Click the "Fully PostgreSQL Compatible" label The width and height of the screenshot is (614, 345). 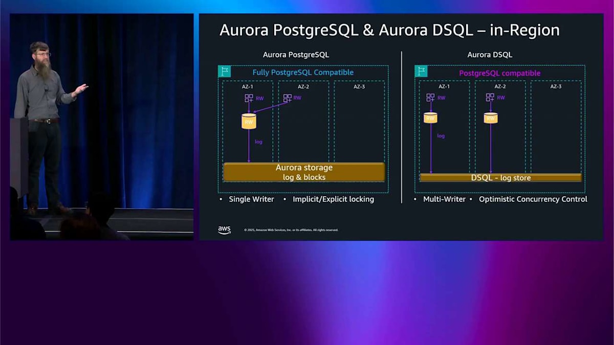click(303, 73)
